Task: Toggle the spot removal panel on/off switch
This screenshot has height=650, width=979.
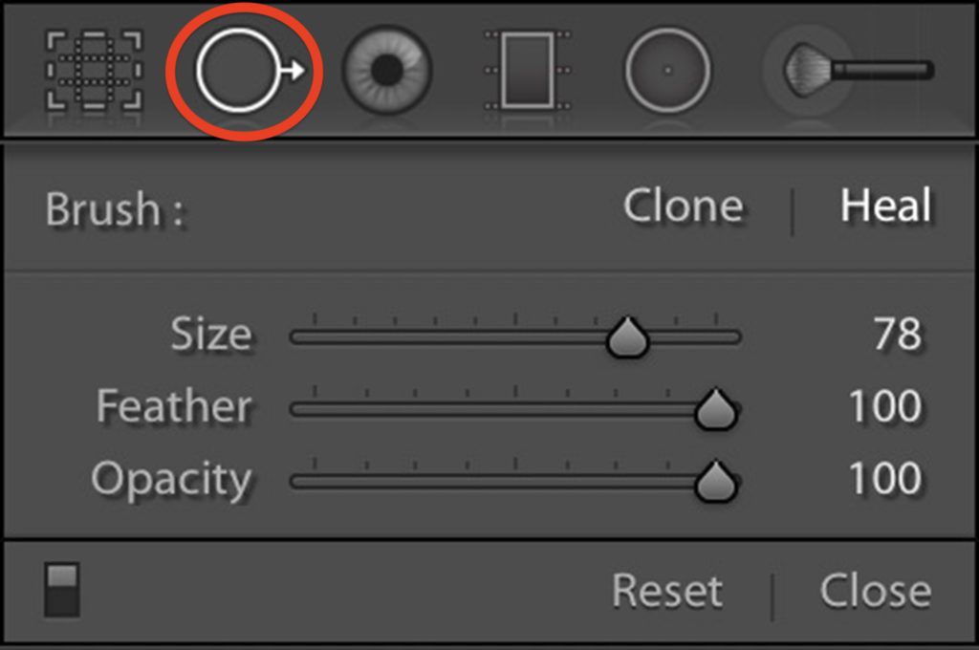Action: click(62, 590)
